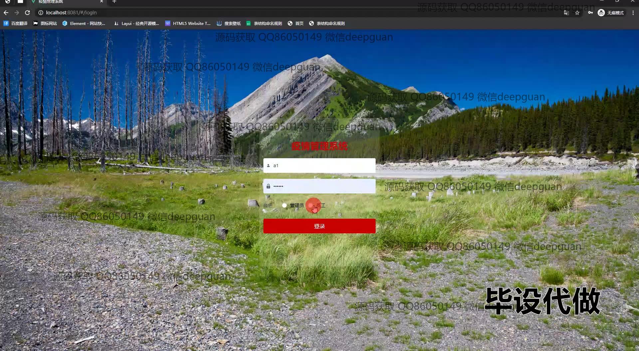639x351 pixels.
Task: Open the 百度翻译 bookmark
Action: [16, 23]
